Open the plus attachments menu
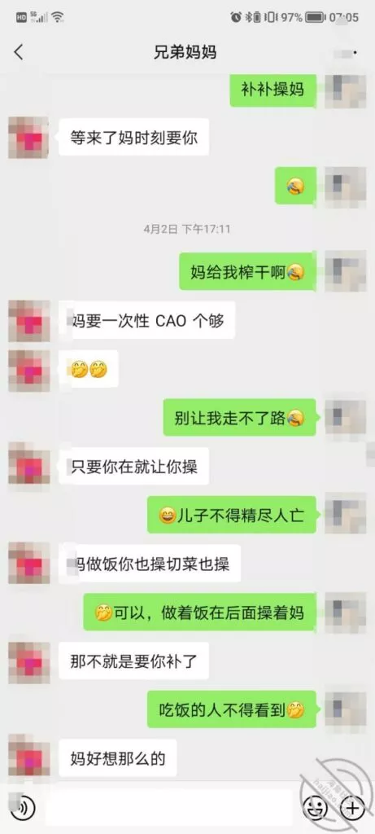 352,809
